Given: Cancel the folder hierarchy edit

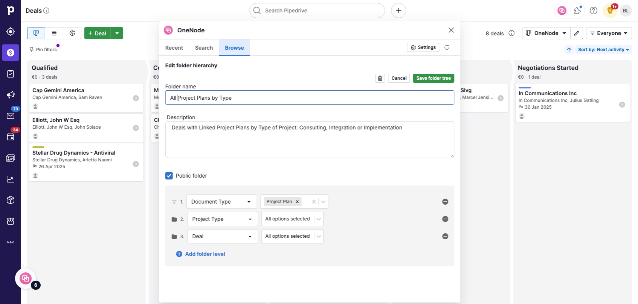Looking at the screenshot, I should [x=399, y=78].
